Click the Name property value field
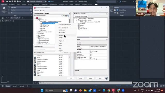The height and width of the screenshot is (93, 165). [98, 47]
